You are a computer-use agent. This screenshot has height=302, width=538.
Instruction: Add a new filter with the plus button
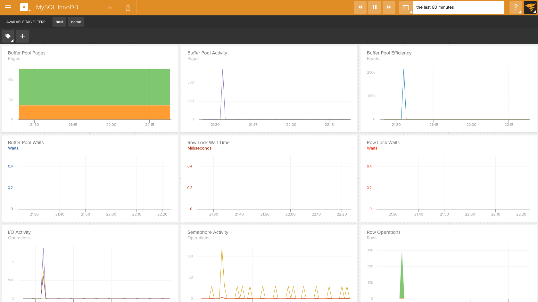[22, 36]
